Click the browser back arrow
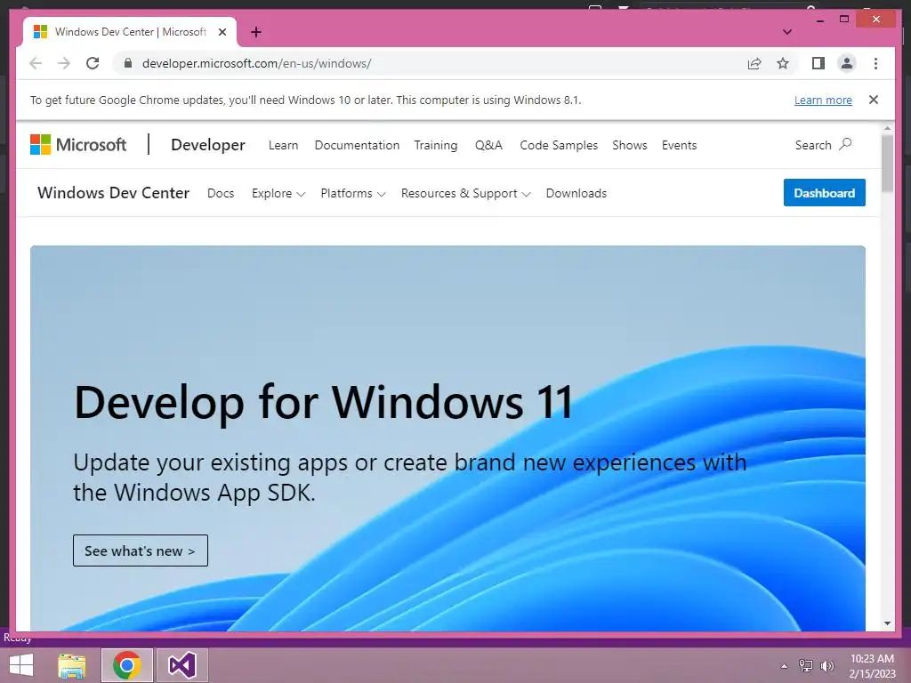 (36, 63)
